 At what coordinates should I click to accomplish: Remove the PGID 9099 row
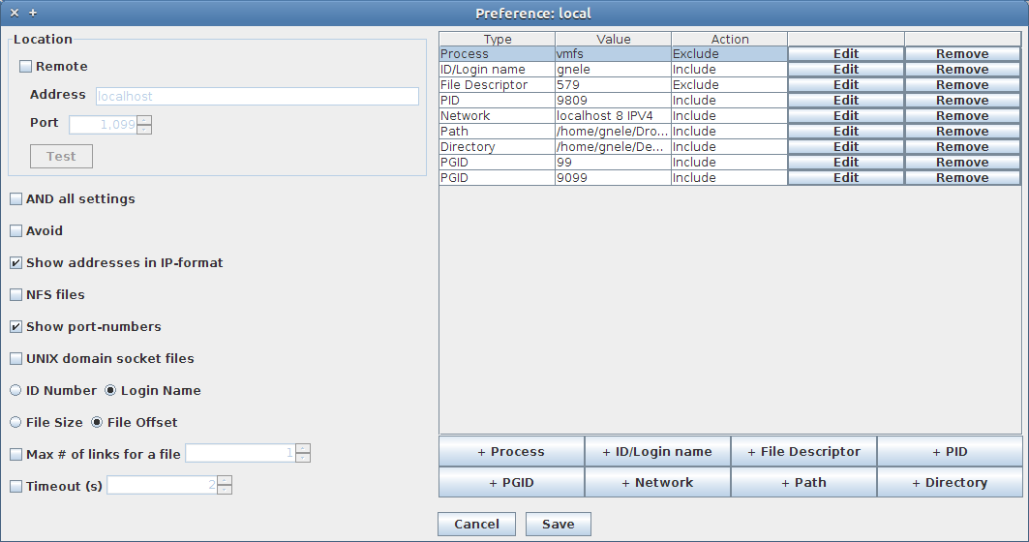pyautogui.click(x=962, y=178)
